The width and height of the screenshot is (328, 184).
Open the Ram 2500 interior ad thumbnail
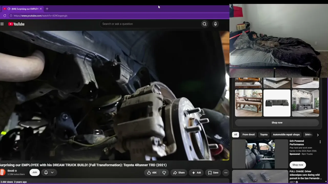click(x=260, y=154)
